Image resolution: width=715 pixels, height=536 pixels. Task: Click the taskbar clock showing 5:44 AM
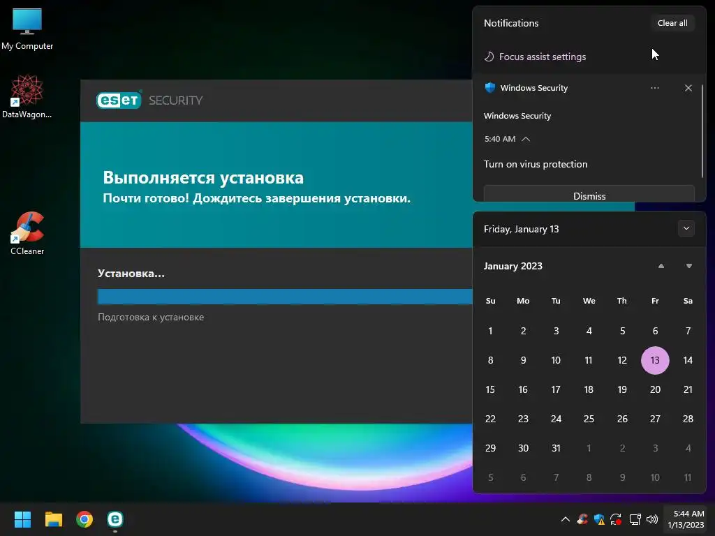tap(687, 519)
